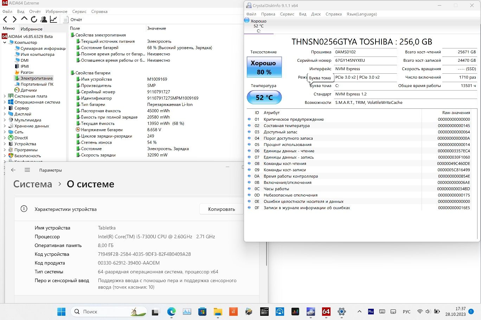Refresh the AIDA64 page
The height and width of the screenshot is (320, 481).
[34, 20]
